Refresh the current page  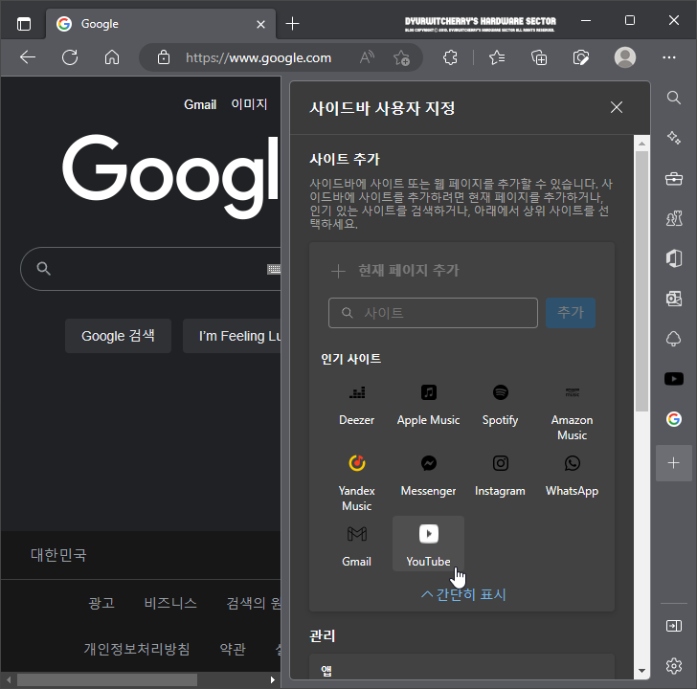70,57
